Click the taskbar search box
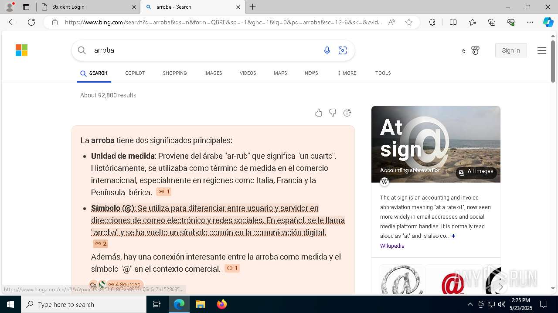558x313 pixels. click(84, 304)
